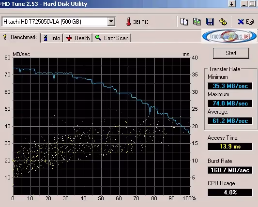Open the options gear icon

click(223, 22)
